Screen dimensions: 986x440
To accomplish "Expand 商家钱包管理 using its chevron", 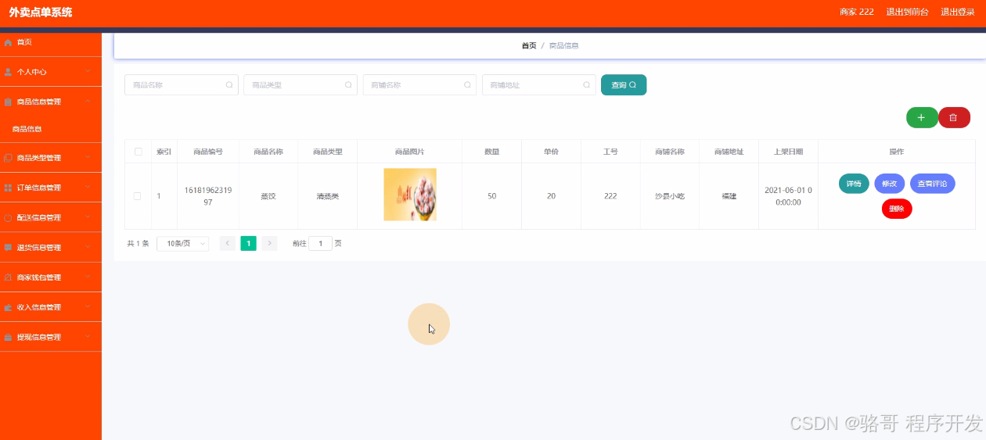I will [88, 277].
